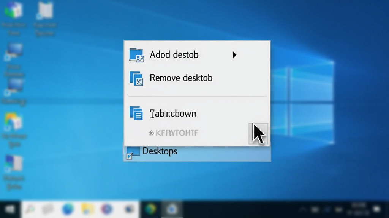This screenshot has width=389, height=218.
Task: Open the notification center icon in the system tray
Action: pyautogui.click(x=377, y=210)
